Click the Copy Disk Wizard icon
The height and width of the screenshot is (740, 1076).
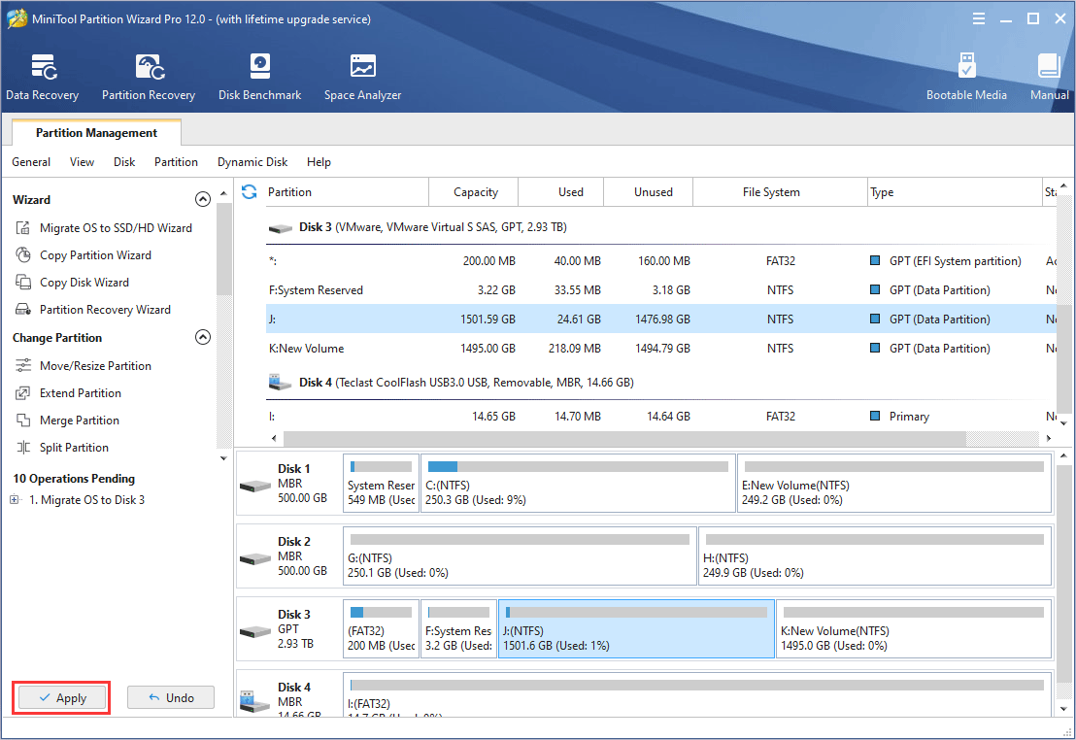coord(23,283)
